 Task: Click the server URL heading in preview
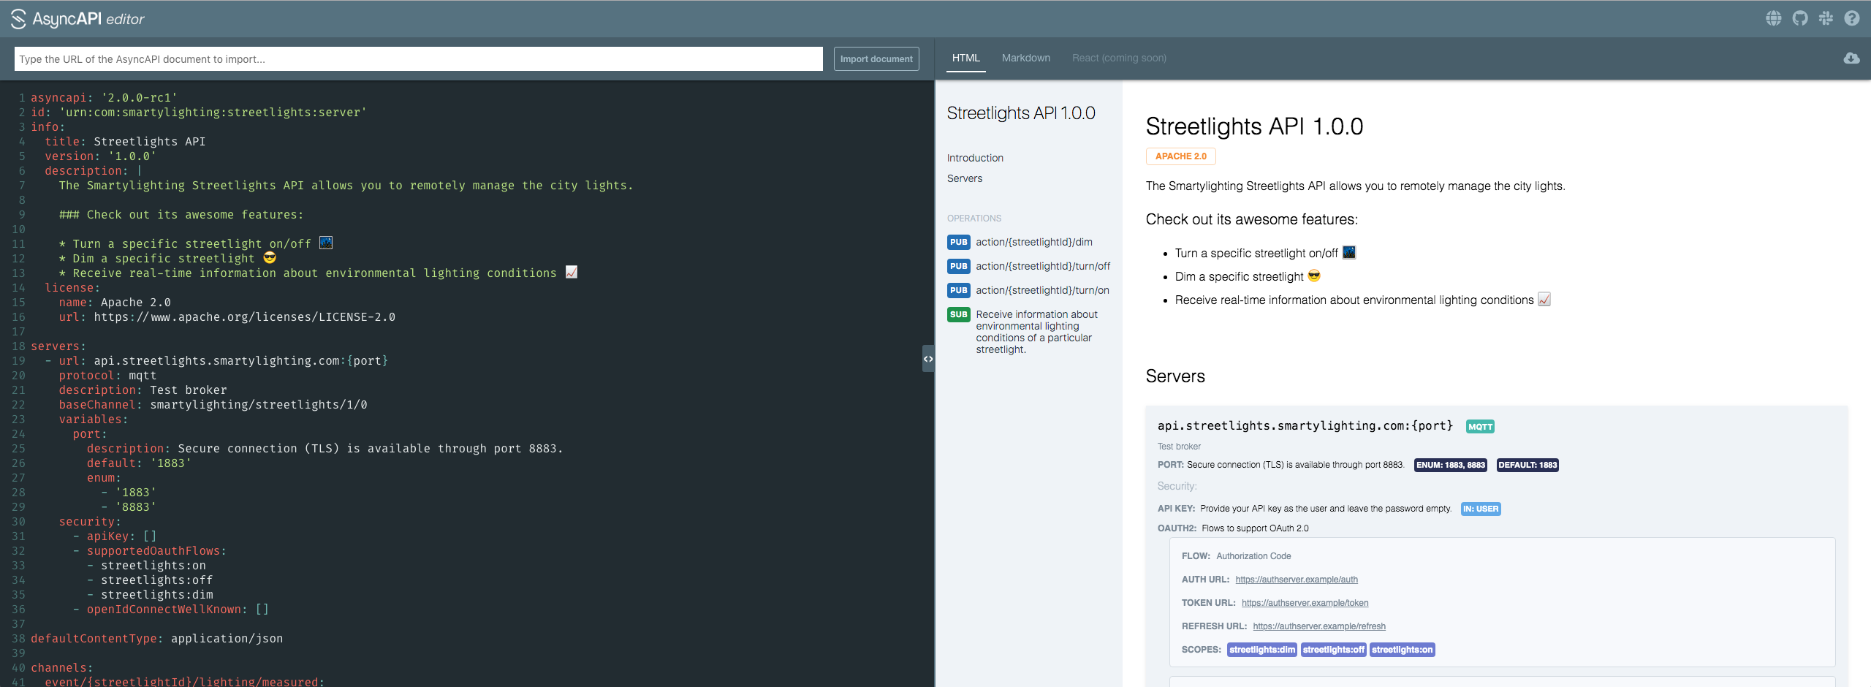[x=1305, y=426]
